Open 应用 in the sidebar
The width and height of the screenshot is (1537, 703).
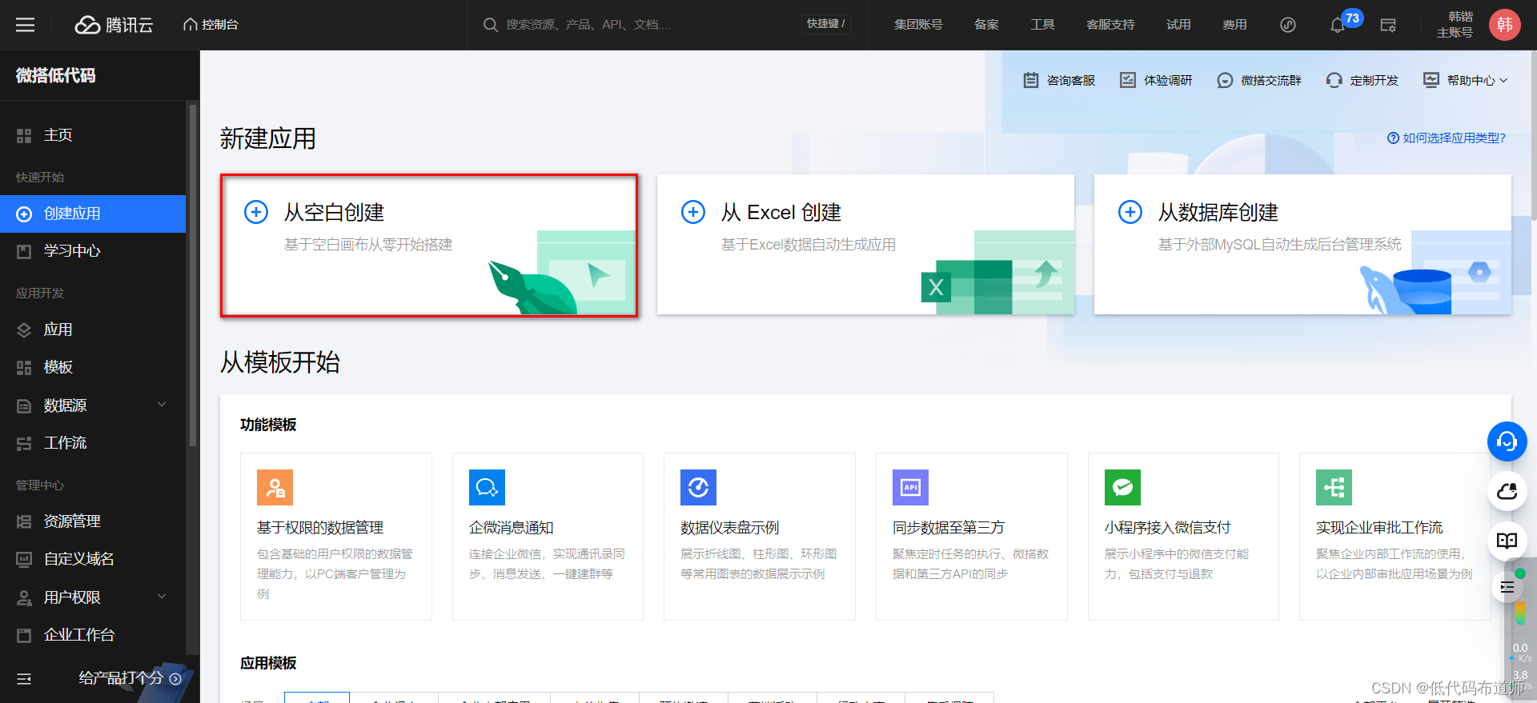tap(93, 330)
